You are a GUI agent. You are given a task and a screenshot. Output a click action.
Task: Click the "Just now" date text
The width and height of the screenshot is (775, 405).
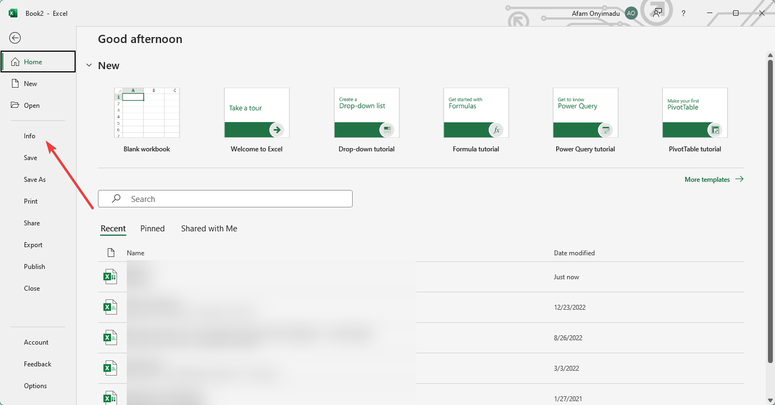tap(567, 277)
